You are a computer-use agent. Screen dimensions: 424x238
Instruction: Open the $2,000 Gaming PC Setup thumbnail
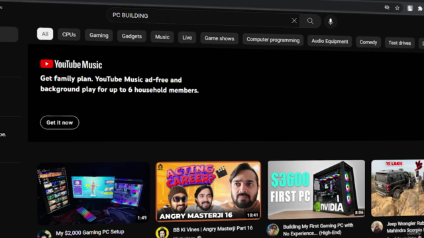[x=93, y=193]
